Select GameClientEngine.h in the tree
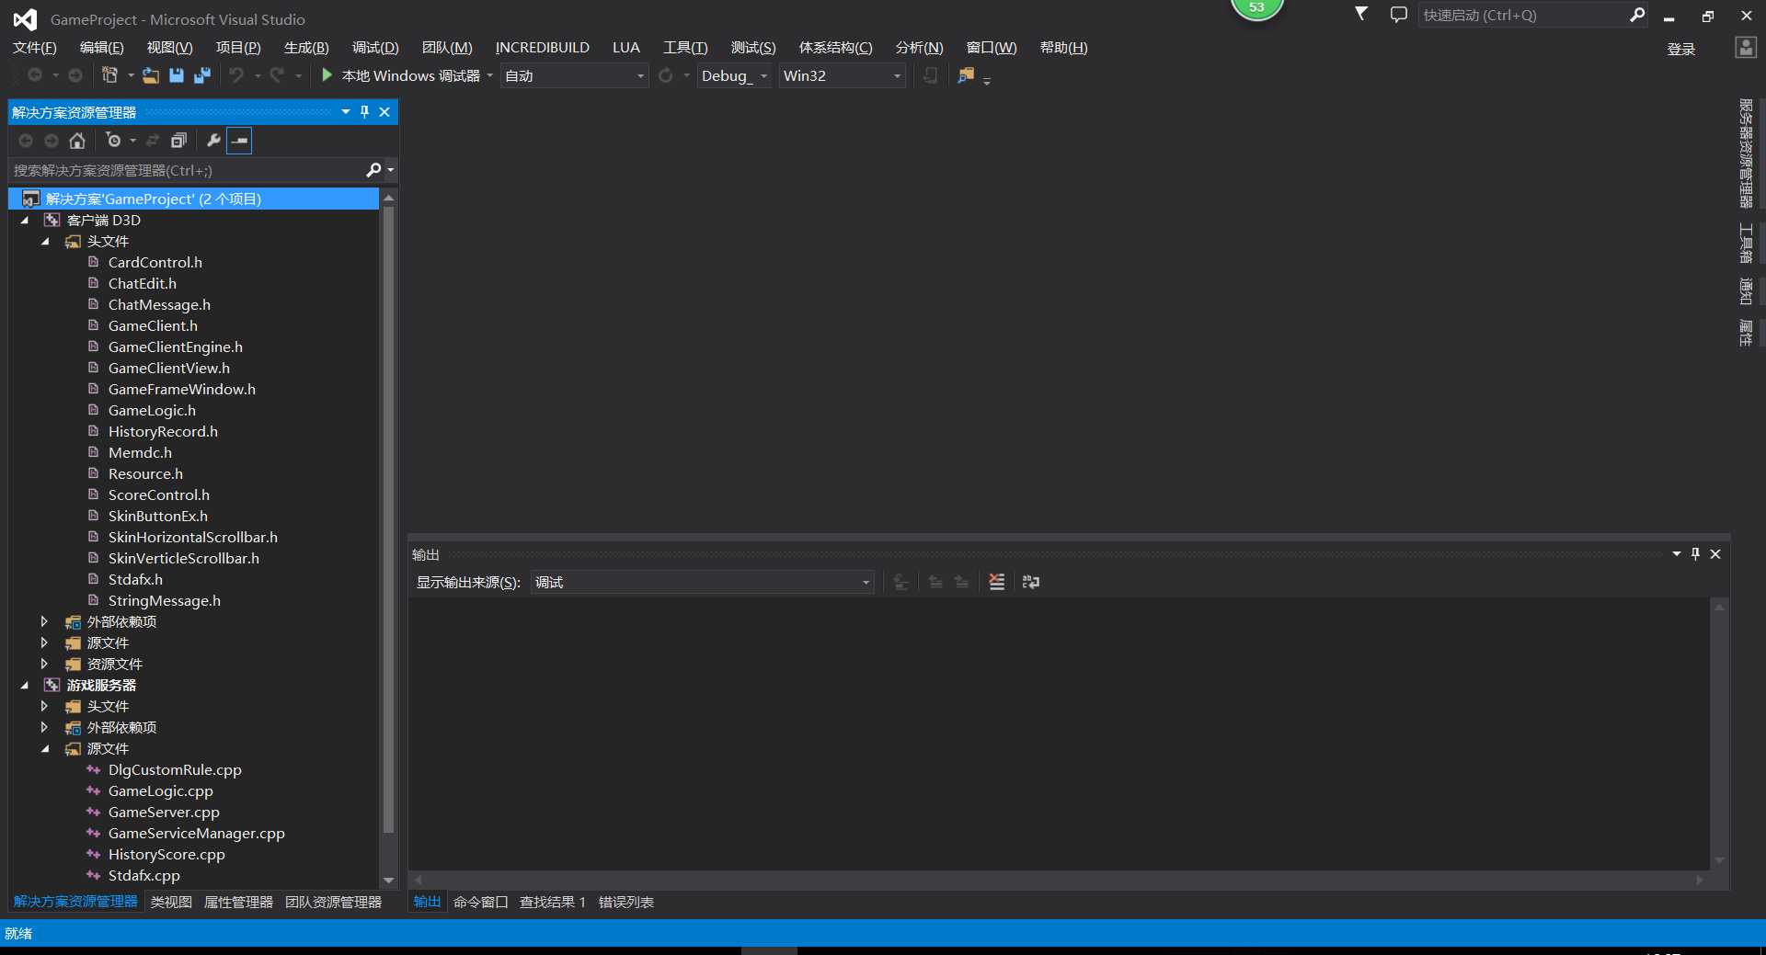 tap(175, 347)
